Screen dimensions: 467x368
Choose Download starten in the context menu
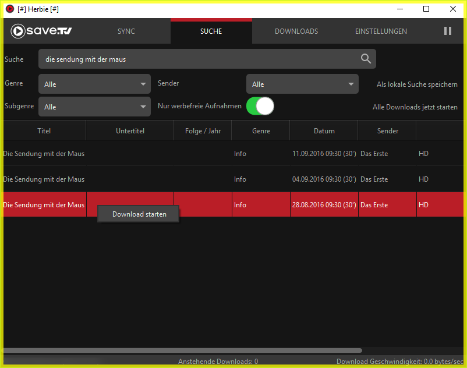(139, 214)
